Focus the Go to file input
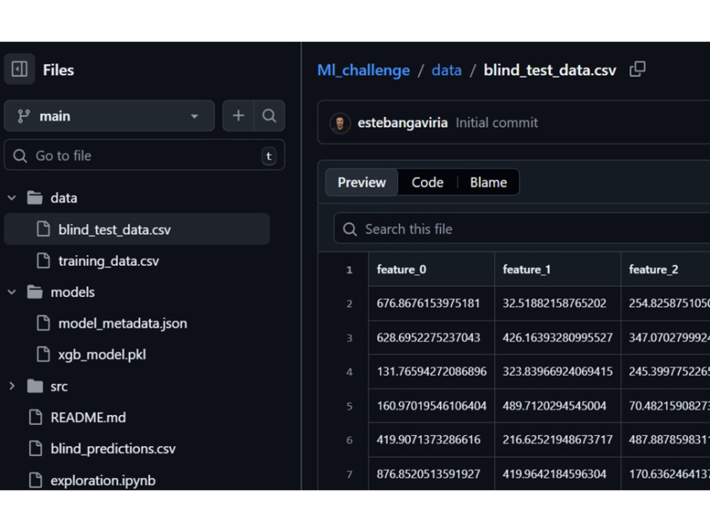The height and width of the screenshot is (532, 710). pos(144,155)
